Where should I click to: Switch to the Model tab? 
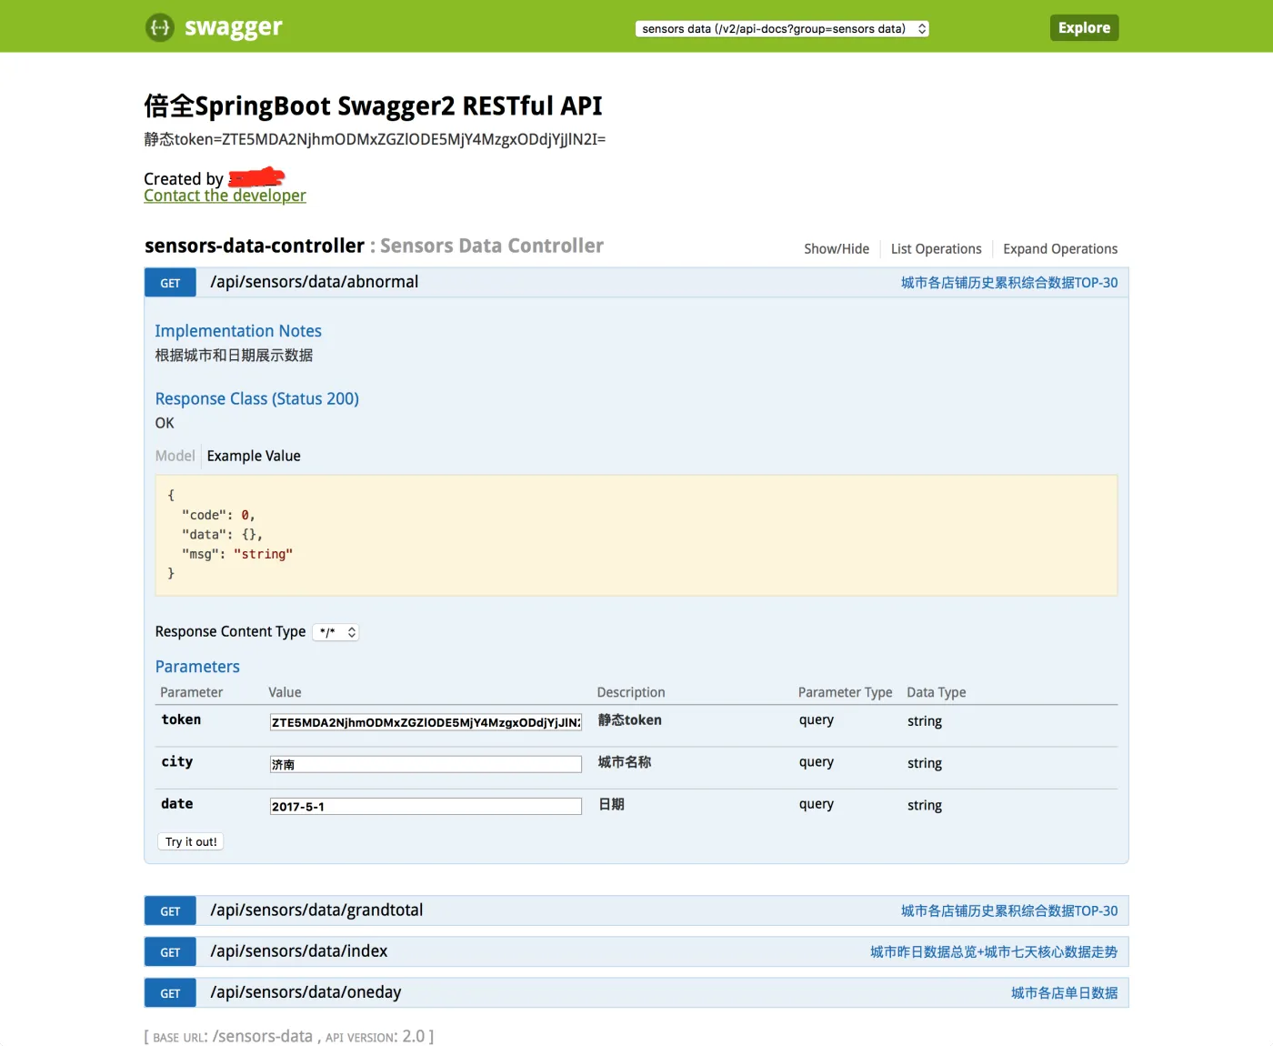point(175,456)
